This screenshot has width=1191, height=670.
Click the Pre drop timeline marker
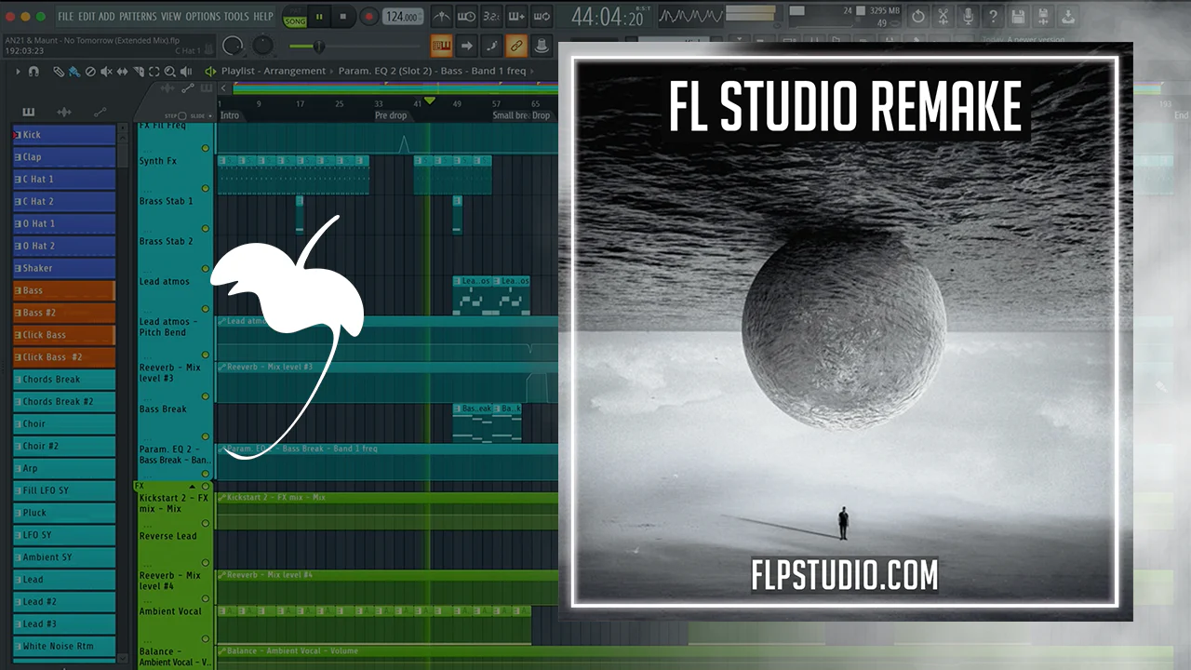point(391,115)
